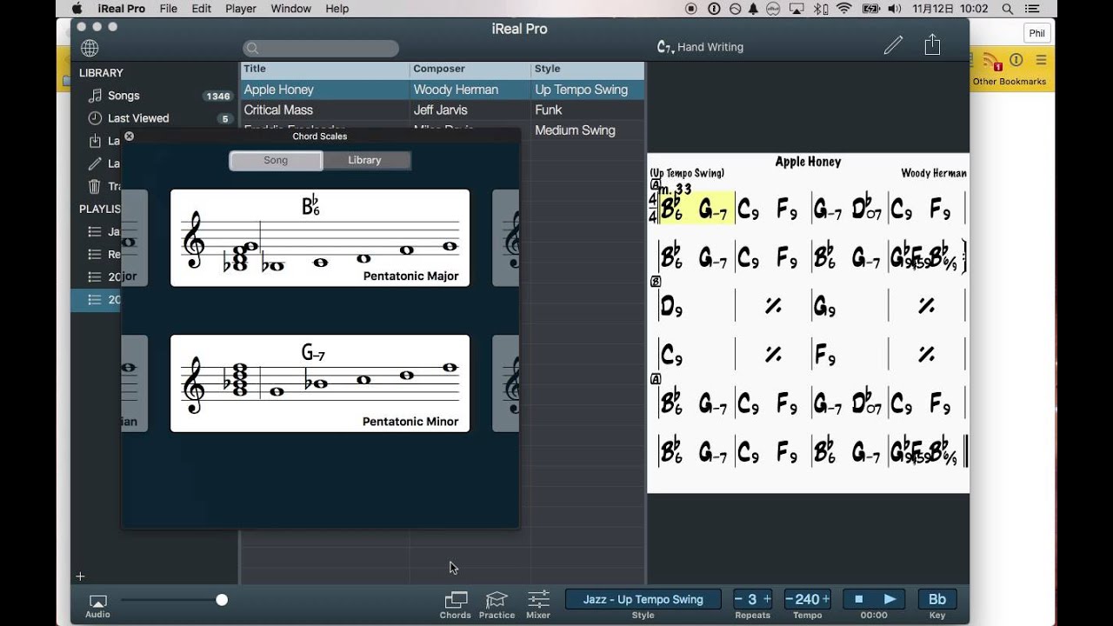Screen dimensions: 1113x626
Task: Click the Jeff Jarvis composer cell
Action: 441,110
